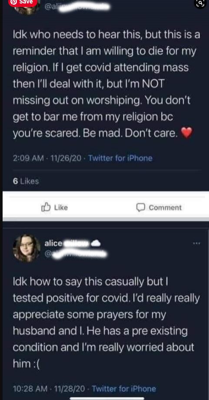Image resolution: width=209 pixels, height=400 pixels.
Task: Click the top tweet's blurred @ handle
Action: coord(77,7)
